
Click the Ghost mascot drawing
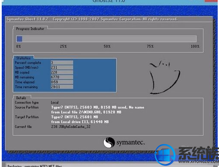click(165, 77)
